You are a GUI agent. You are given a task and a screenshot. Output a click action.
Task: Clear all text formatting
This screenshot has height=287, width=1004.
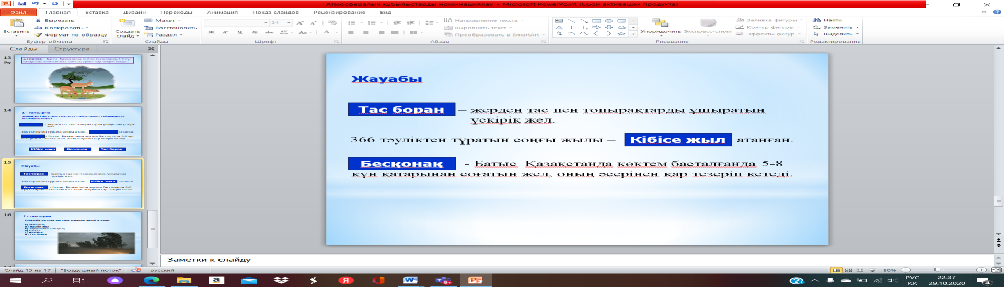(x=332, y=22)
